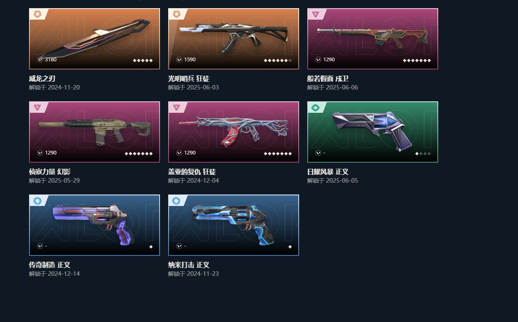Click the 1290 price on 般若假面 戍卫
The width and height of the screenshot is (518, 322).
click(x=329, y=60)
